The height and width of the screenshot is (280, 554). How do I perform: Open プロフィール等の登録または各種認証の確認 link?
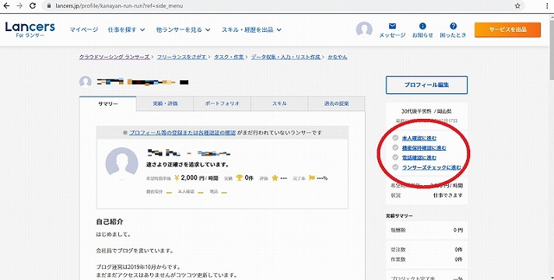tap(182, 133)
